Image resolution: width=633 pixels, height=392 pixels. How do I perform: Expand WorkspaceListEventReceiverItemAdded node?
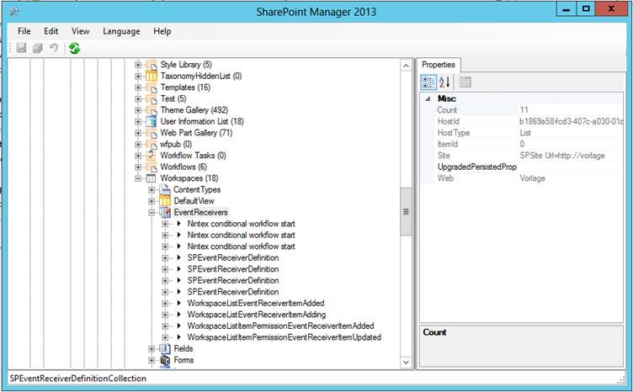[x=165, y=303]
